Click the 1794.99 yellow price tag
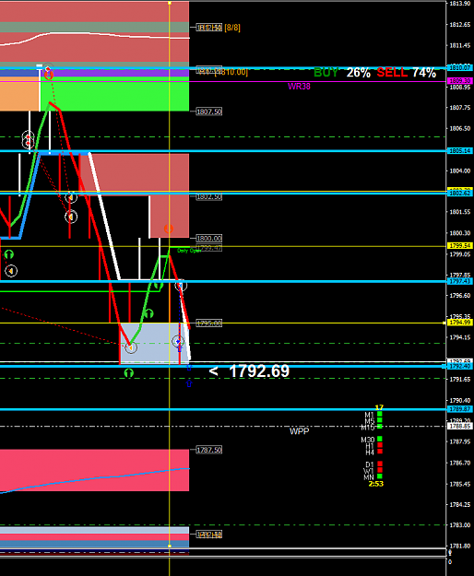The width and height of the screenshot is (474, 576). click(x=460, y=323)
